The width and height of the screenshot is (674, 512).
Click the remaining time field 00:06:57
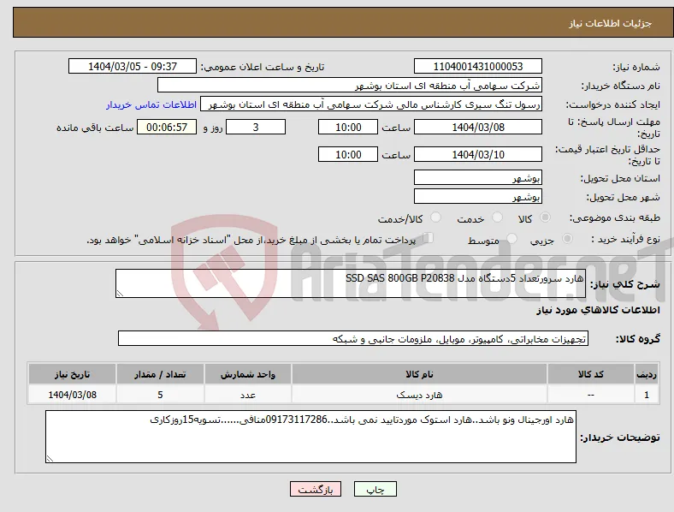[x=167, y=127]
